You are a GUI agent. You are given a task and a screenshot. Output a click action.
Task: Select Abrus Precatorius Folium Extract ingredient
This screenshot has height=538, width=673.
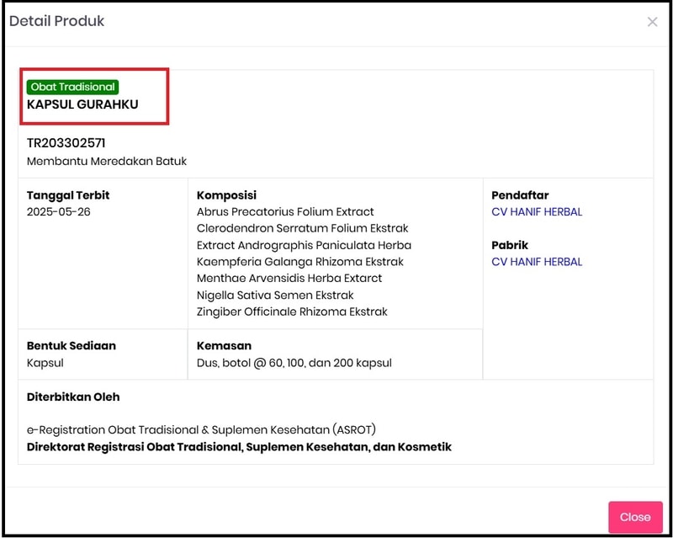click(x=285, y=212)
